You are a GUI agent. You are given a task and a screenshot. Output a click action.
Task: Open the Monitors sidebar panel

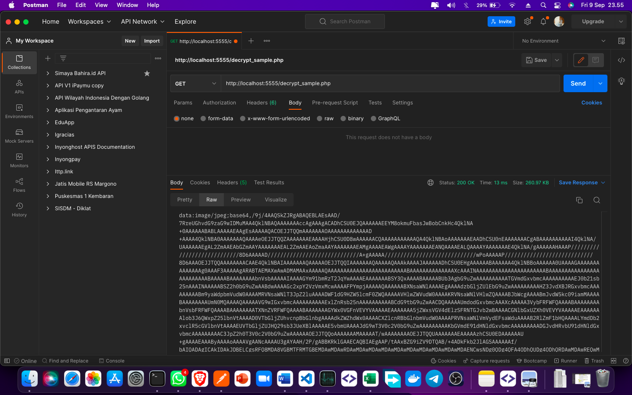(19, 160)
